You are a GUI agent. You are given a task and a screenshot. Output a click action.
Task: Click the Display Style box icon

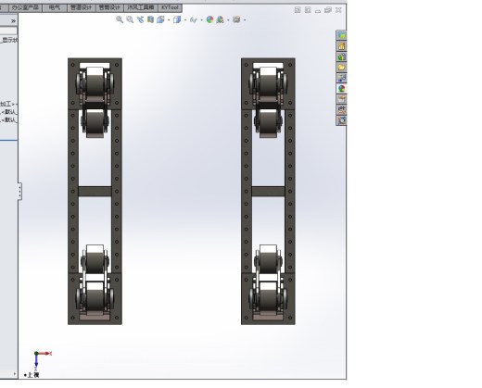click(x=177, y=19)
